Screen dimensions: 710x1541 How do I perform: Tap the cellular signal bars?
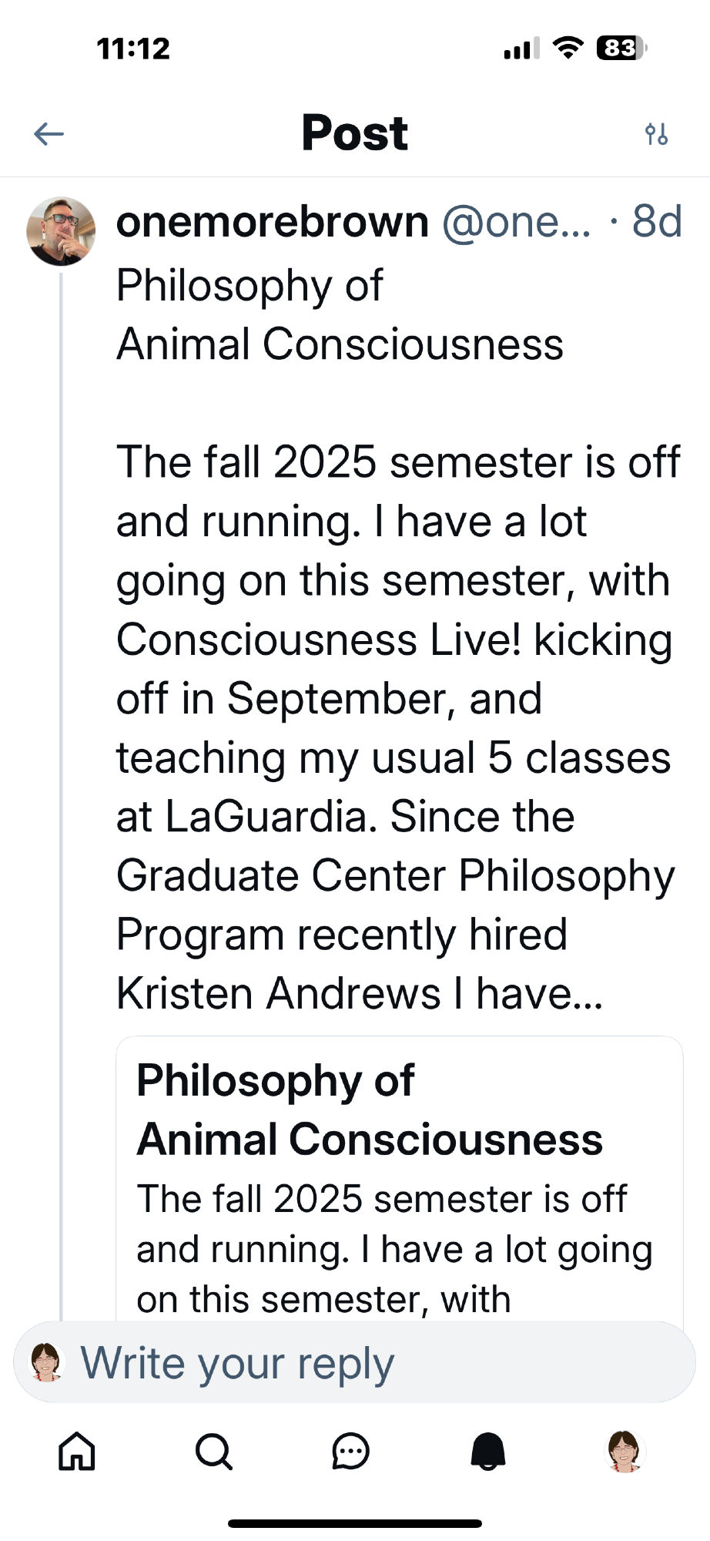pos(521,49)
